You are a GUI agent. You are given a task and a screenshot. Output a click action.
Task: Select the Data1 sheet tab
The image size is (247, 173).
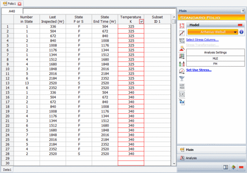(x=7, y=170)
